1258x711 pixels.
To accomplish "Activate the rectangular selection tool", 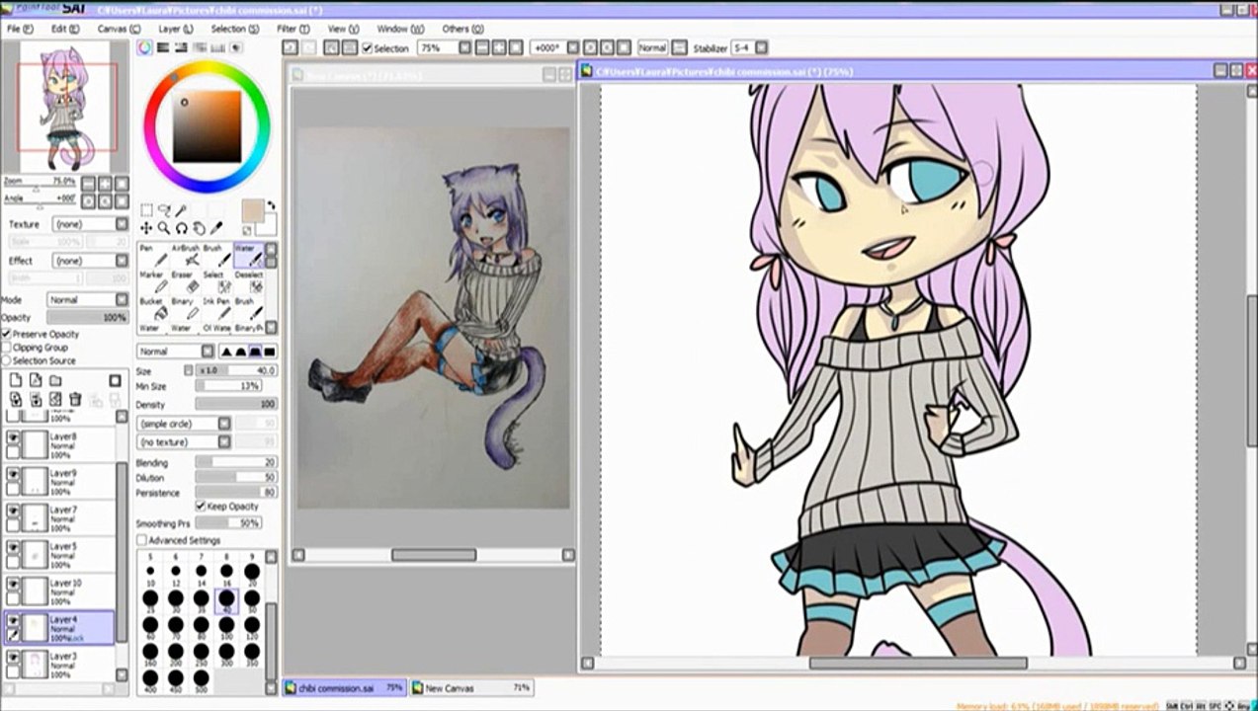I will 146,210.
